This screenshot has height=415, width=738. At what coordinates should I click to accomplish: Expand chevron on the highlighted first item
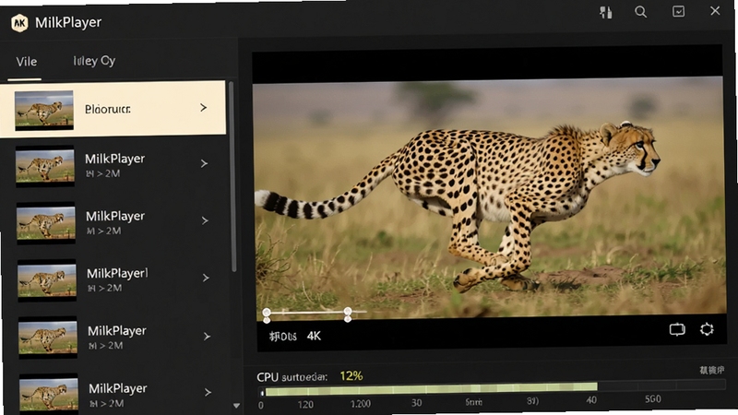click(203, 108)
